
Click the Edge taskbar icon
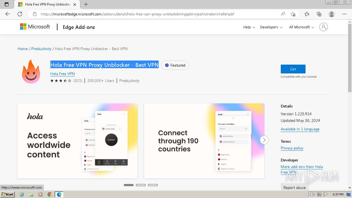59,194
